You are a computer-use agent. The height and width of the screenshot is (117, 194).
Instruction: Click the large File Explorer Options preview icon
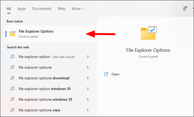tap(149, 33)
